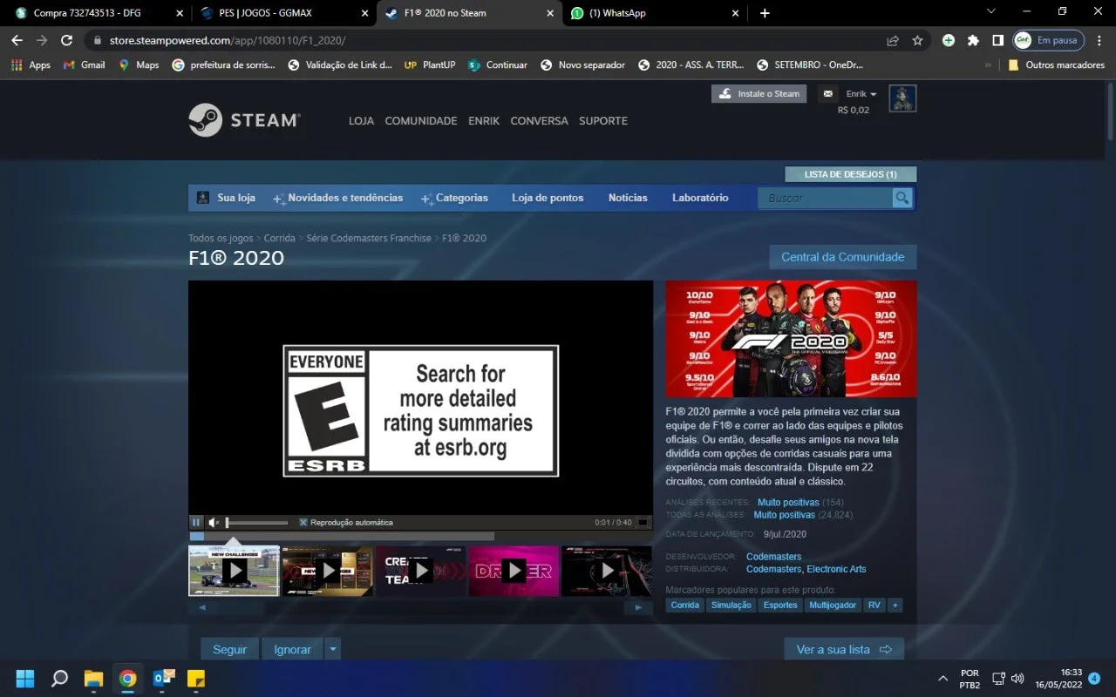Go to Todos os jogos breadcrumb
The image size is (1116, 697).
pyautogui.click(x=221, y=238)
